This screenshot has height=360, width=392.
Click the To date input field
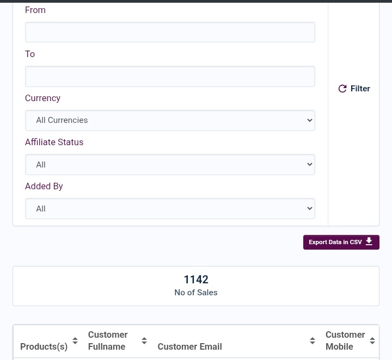pyautogui.click(x=170, y=76)
